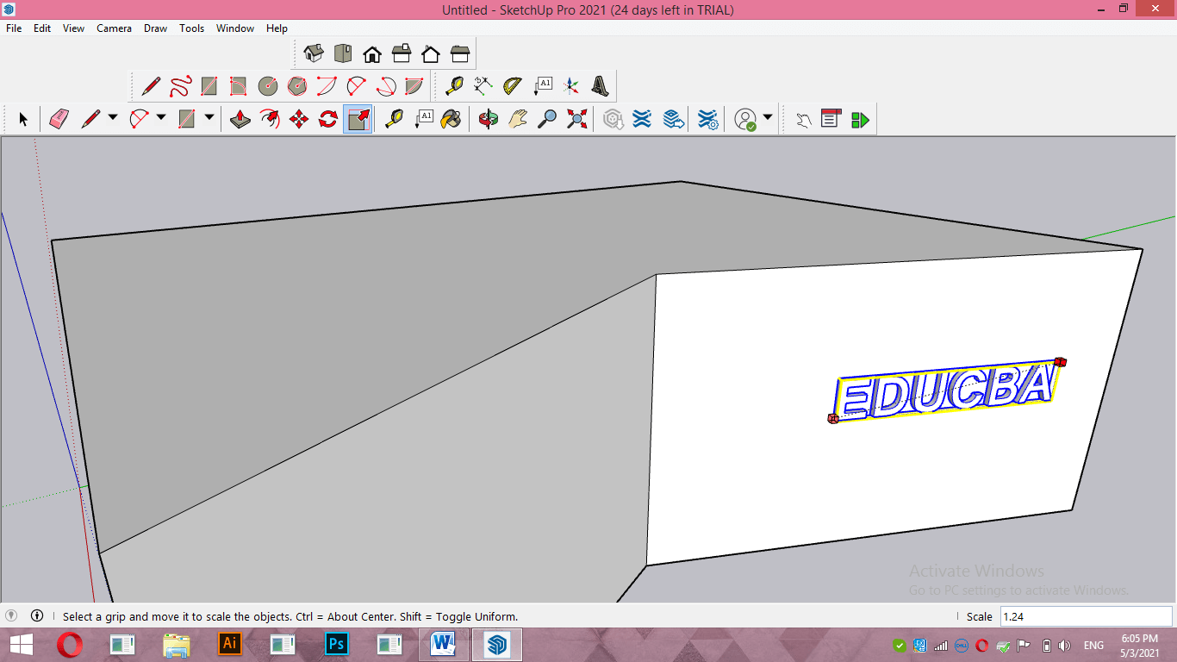This screenshot has width=1177, height=662.
Task: Open the Edit menu
Action: [x=42, y=28]
